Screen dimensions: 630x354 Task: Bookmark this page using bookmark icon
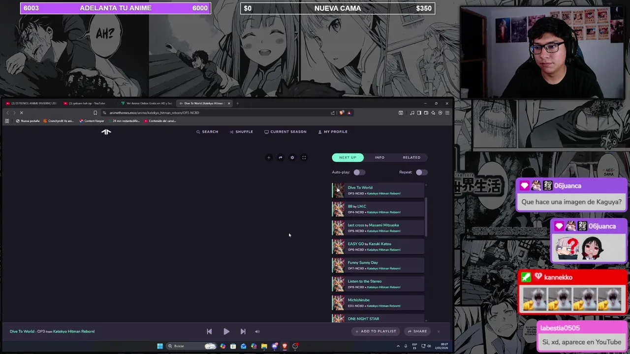coord(95,113)
